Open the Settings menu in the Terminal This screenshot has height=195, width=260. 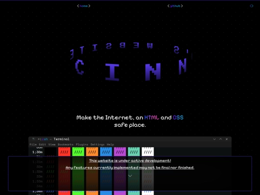pyautogui.click(x=97, y=144)
